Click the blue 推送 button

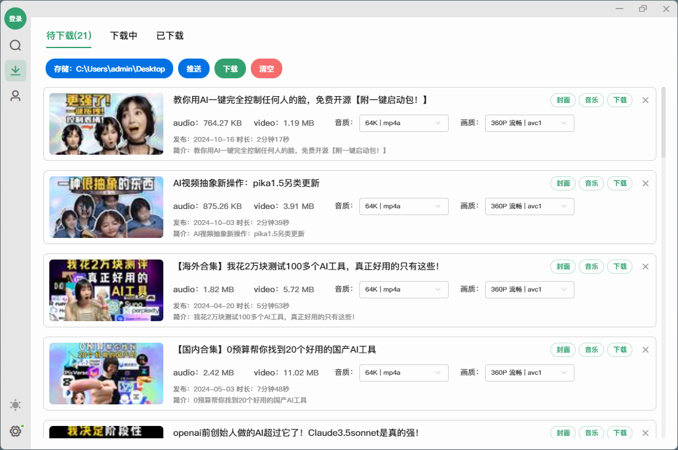194,68
